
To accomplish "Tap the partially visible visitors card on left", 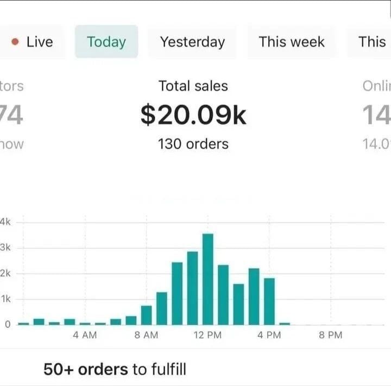I will [x=12, y=115].
